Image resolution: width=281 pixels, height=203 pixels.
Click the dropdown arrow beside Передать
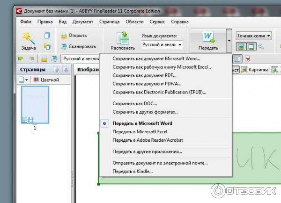[229, 41]
